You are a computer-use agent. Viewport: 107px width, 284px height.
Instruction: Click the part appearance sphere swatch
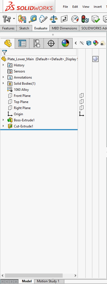click(x=95, y=59)
